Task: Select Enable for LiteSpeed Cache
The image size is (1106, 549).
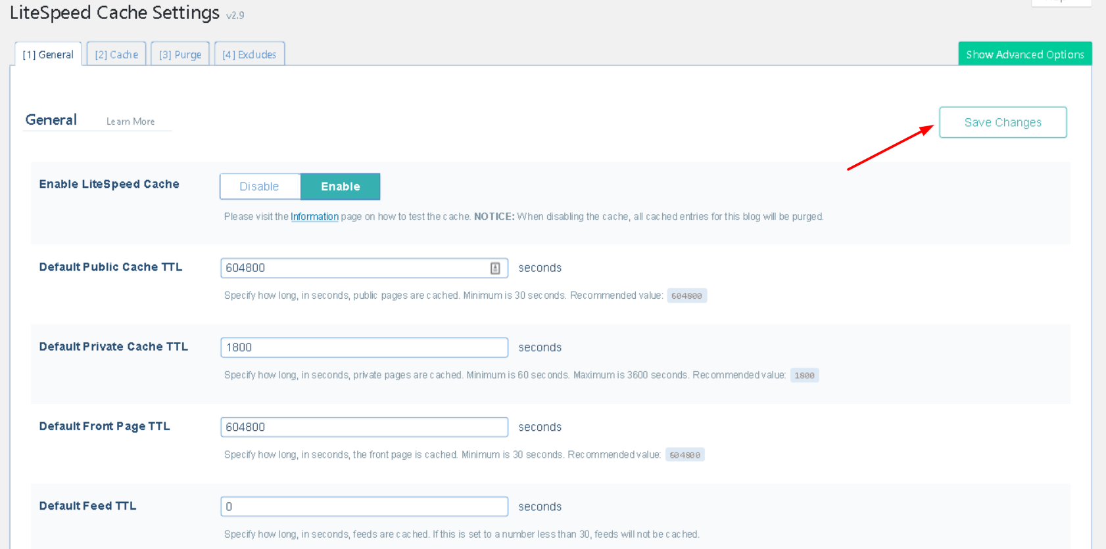Action: 340,187
